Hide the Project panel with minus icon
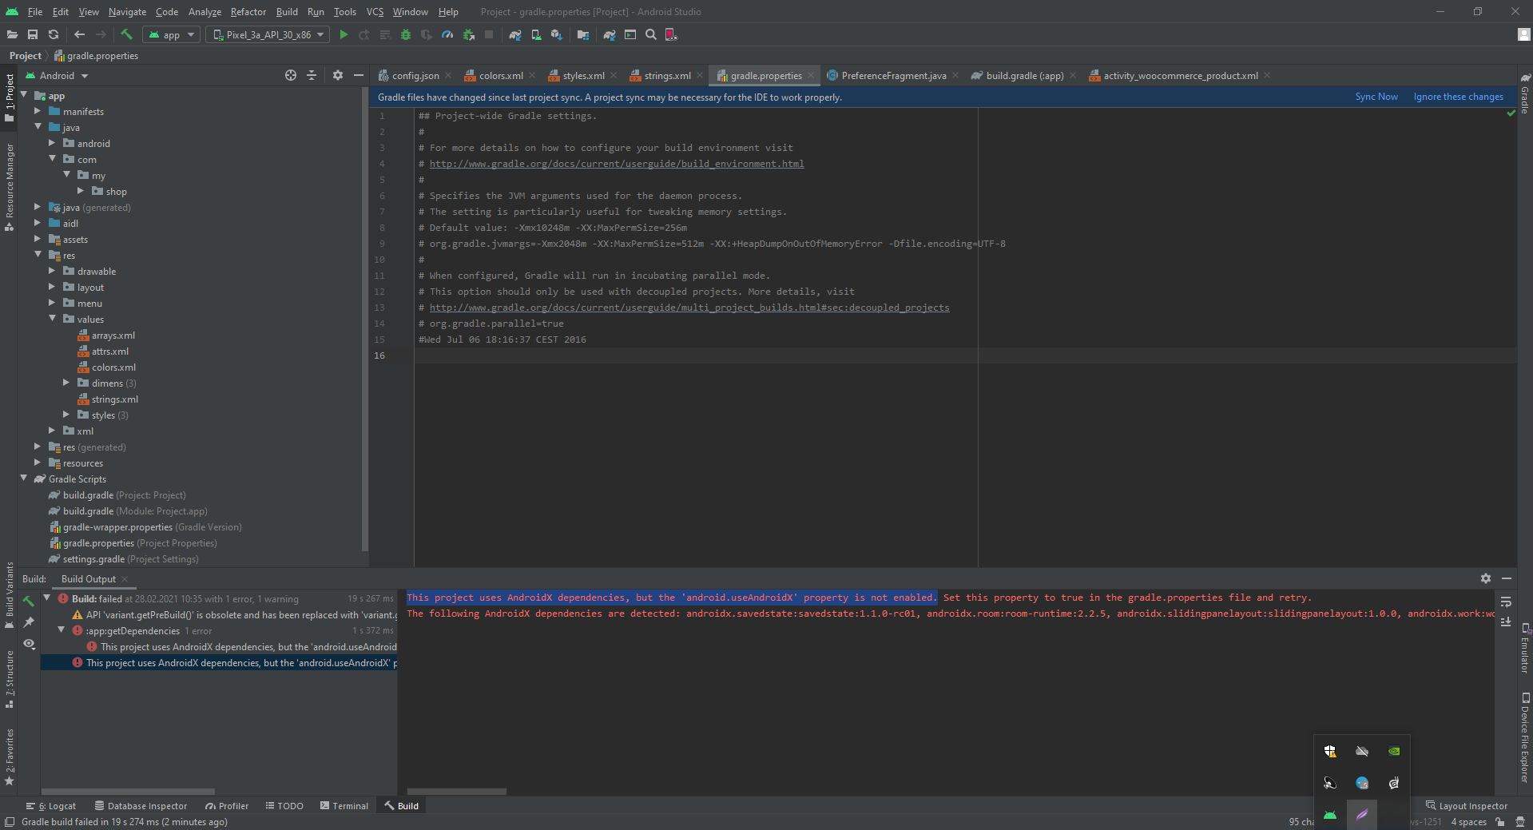Viewport: 1533px width, 830px height. tap(359, 75)
